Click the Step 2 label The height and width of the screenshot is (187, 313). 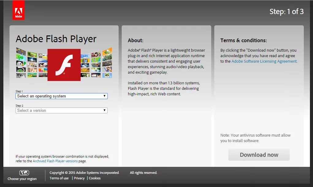coord(19,106)
